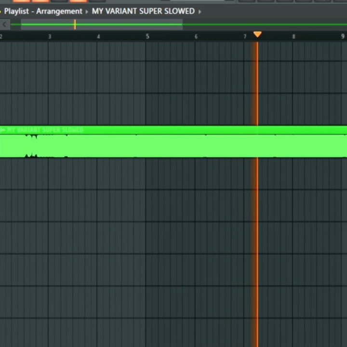Screen dimensions: 347x347
Task: Click bar 5 on the timeline ruler
Action: [x=147, y=37]
